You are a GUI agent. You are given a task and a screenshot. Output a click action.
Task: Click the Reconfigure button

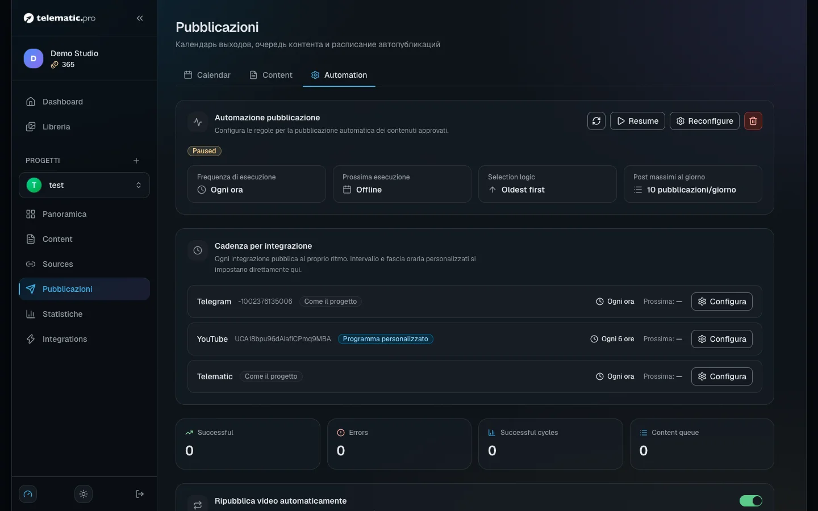coord(704,121)
